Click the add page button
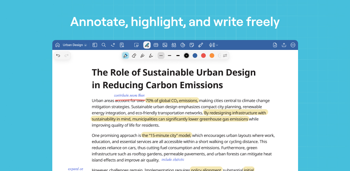The width and height of the screenshot is (350, 171). 275,45
